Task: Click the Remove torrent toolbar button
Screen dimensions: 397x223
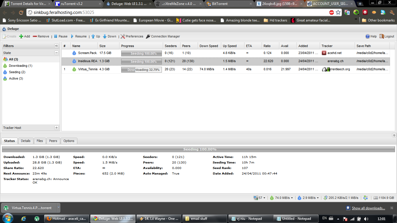Action: click(41, 36)
